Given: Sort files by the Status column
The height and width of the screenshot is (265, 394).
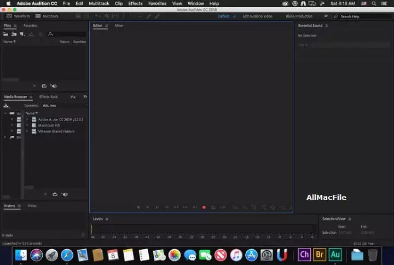Looking at the screenshot, I should tap(64, 42).
